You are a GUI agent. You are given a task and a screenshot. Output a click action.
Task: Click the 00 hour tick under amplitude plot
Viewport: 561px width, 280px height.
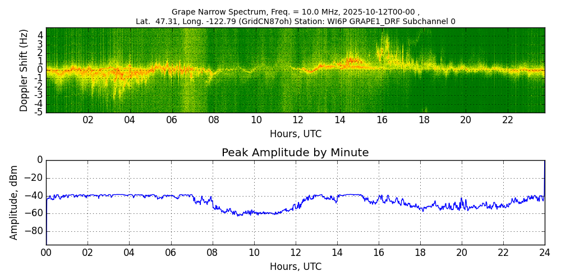[46, 252]
